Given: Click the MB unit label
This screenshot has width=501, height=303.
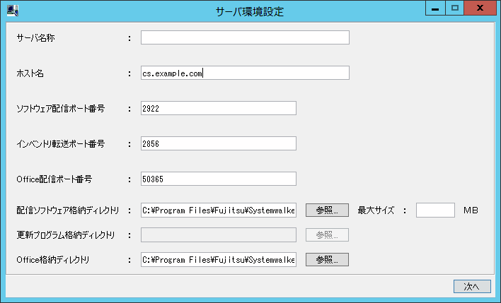Looking at the screenshot, I should click(471, 210).
